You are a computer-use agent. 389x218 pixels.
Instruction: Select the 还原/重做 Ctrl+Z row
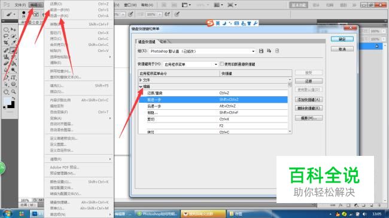pyautogui.click(x=213, y=93)
